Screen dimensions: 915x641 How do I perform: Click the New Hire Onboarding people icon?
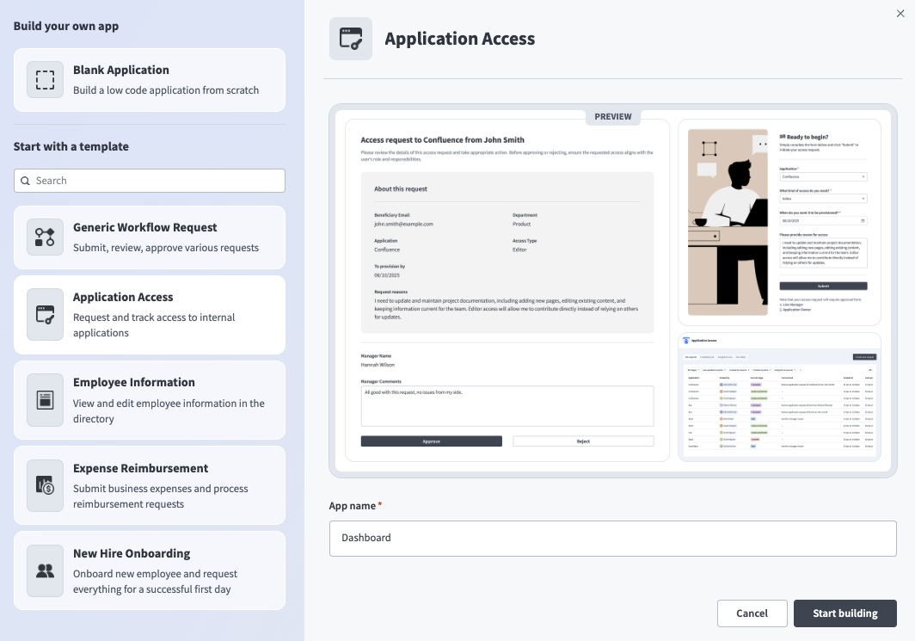(45, 570)
